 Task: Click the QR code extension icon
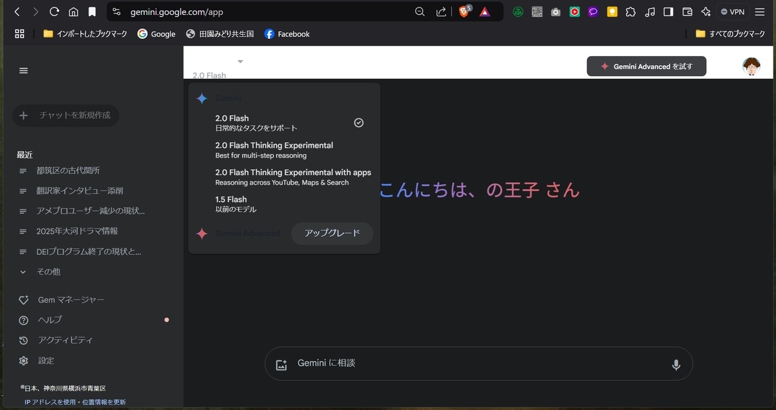pos(537,12)
